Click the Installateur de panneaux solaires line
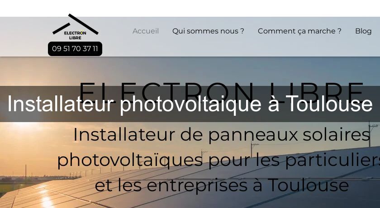 221,135
